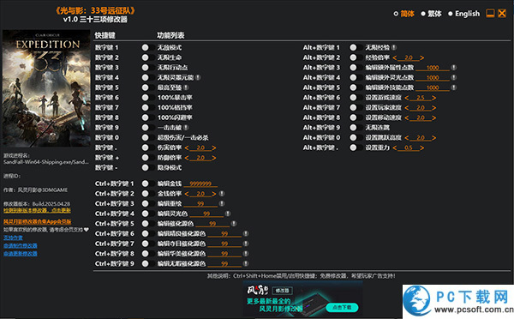Click the request-trainer-update blue link
514x319 pixels.
(x=21, y=253)
